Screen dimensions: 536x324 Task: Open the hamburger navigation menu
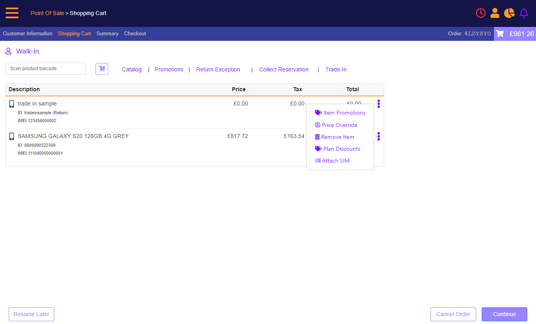12,13
